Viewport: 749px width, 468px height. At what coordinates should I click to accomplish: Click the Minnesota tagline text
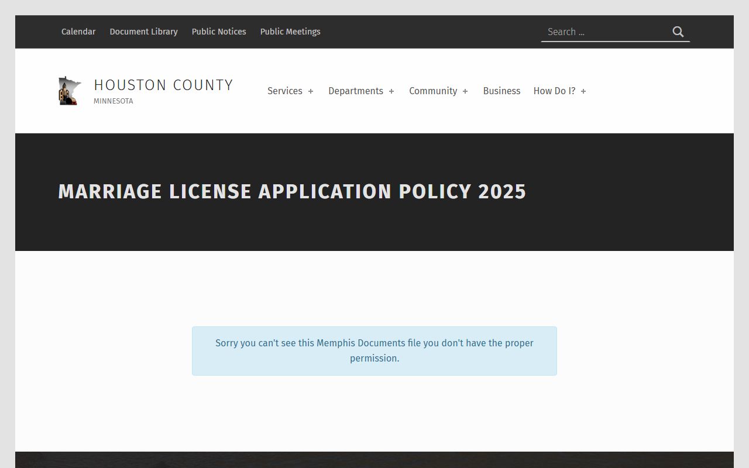click(114, 101)
